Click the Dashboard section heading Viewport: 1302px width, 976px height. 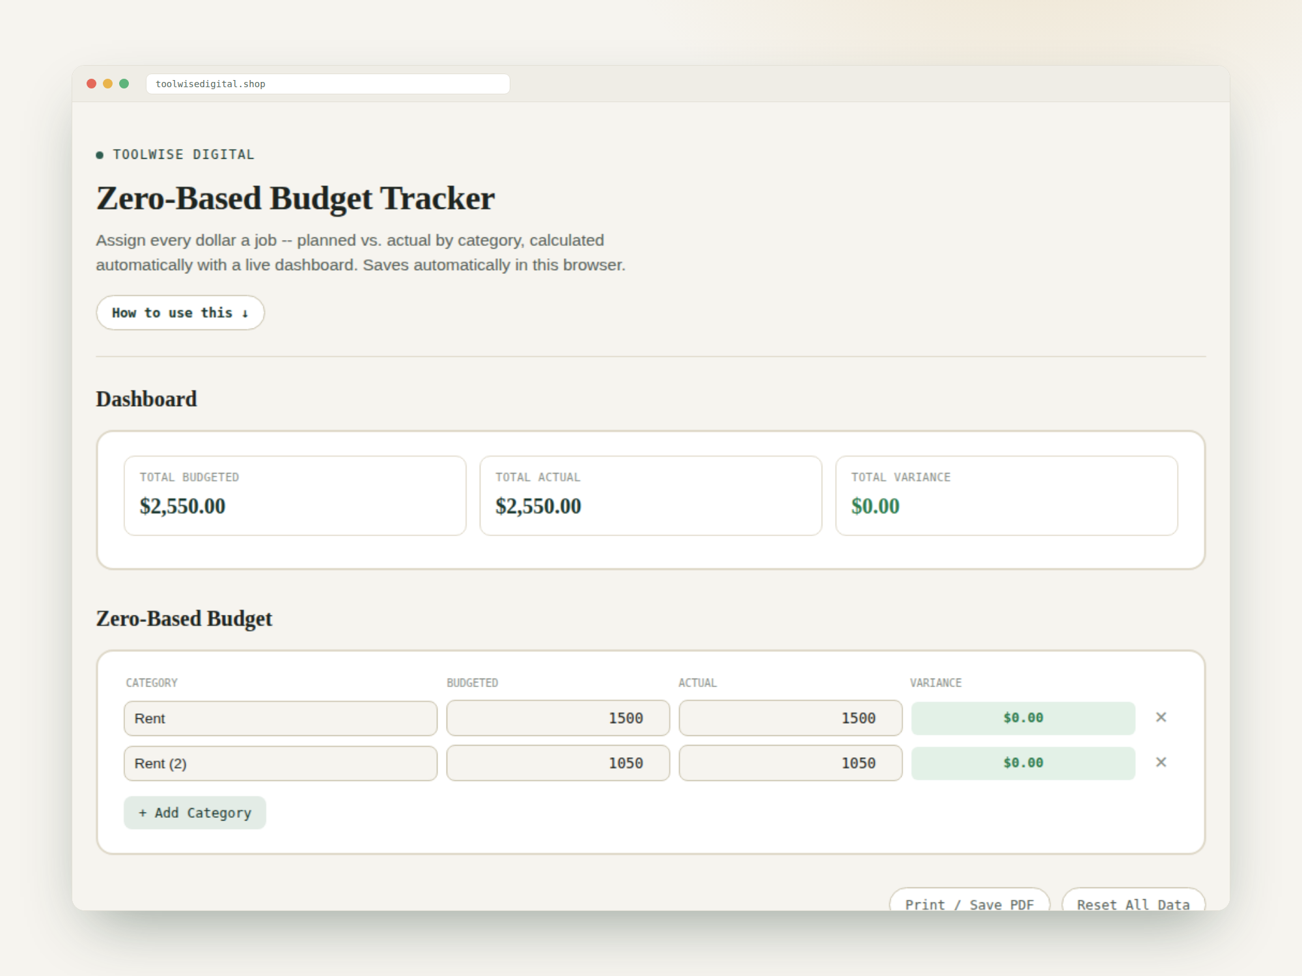146,399
